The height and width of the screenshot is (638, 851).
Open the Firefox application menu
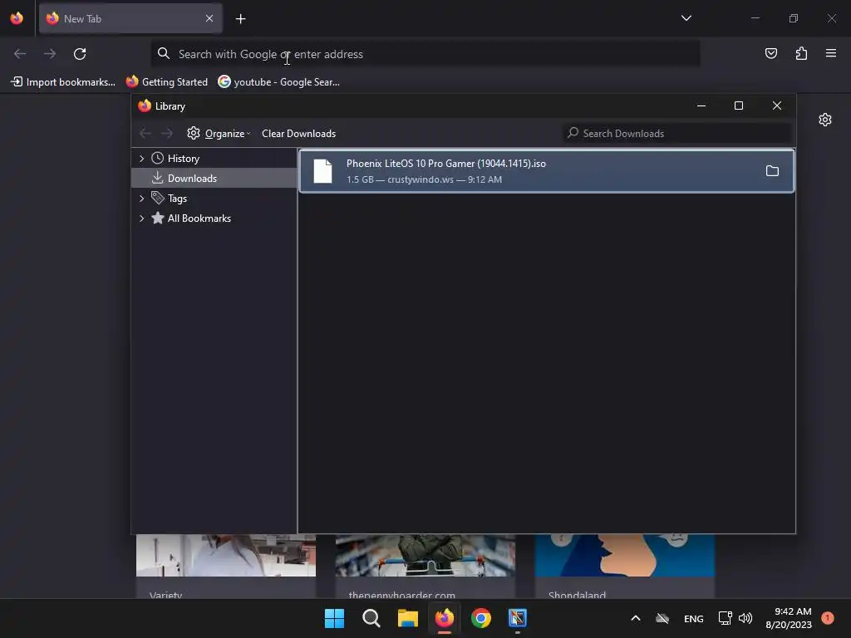830,53
